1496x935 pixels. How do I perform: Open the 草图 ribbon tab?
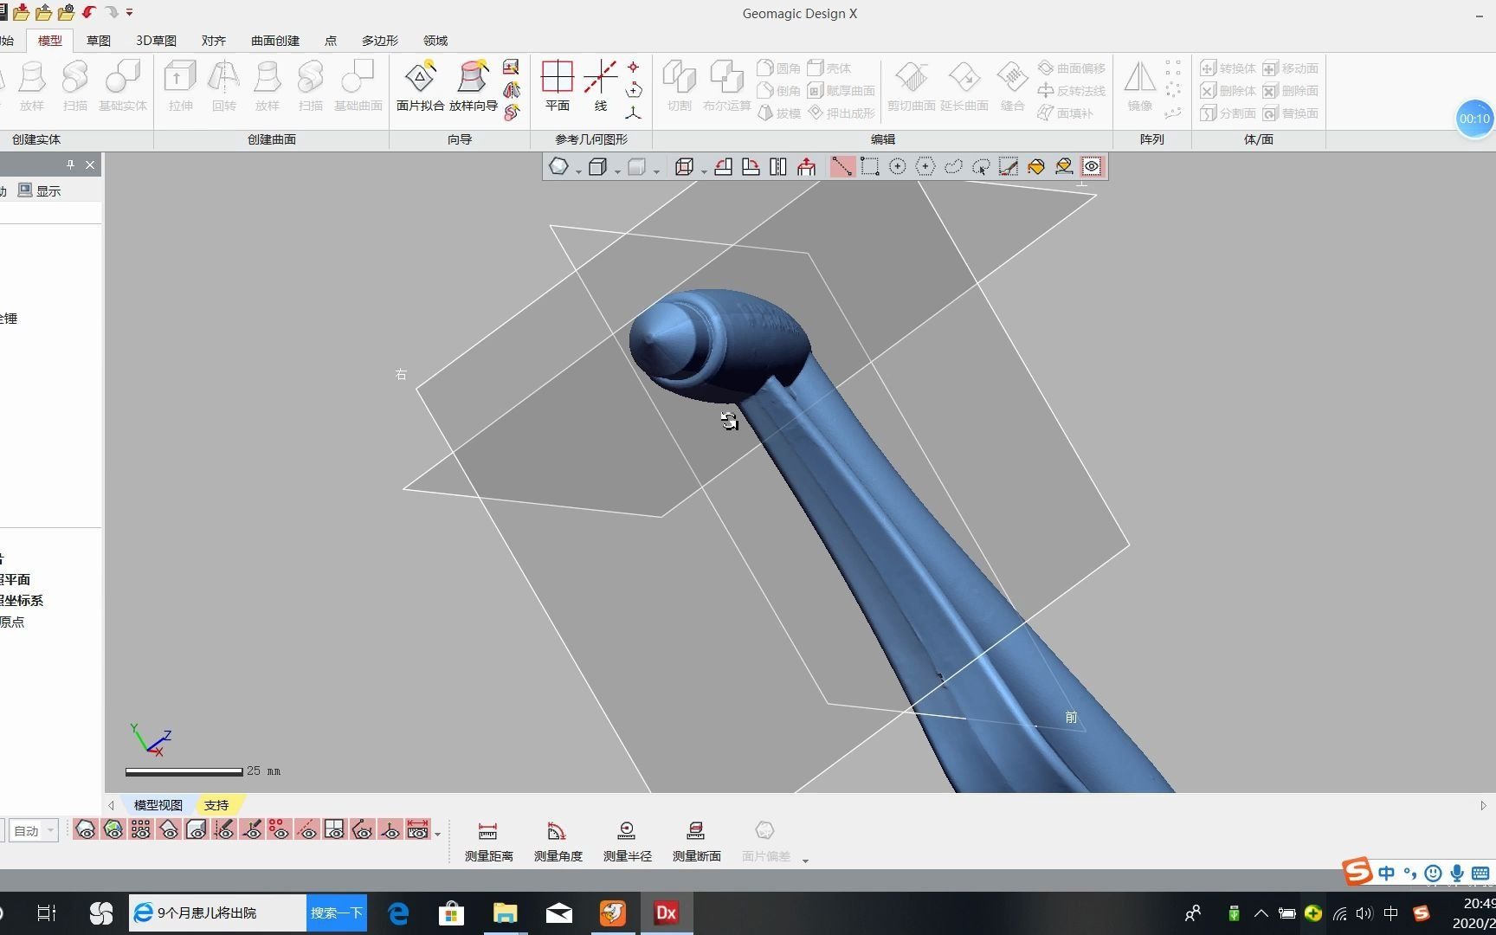[x=97, y=40]
